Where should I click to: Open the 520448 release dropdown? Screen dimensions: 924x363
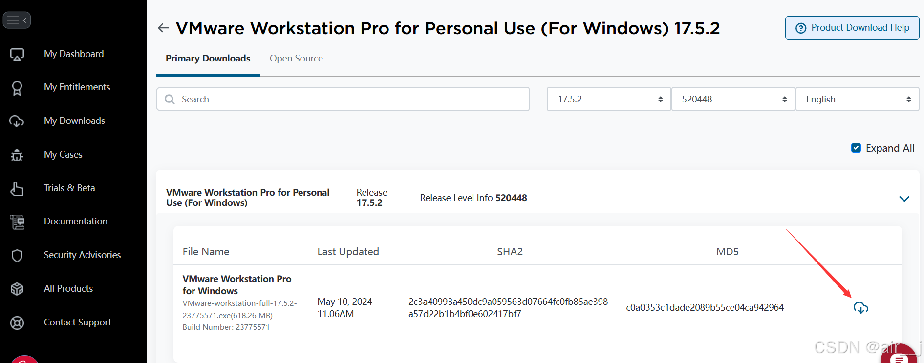click(x=733, y=99)
